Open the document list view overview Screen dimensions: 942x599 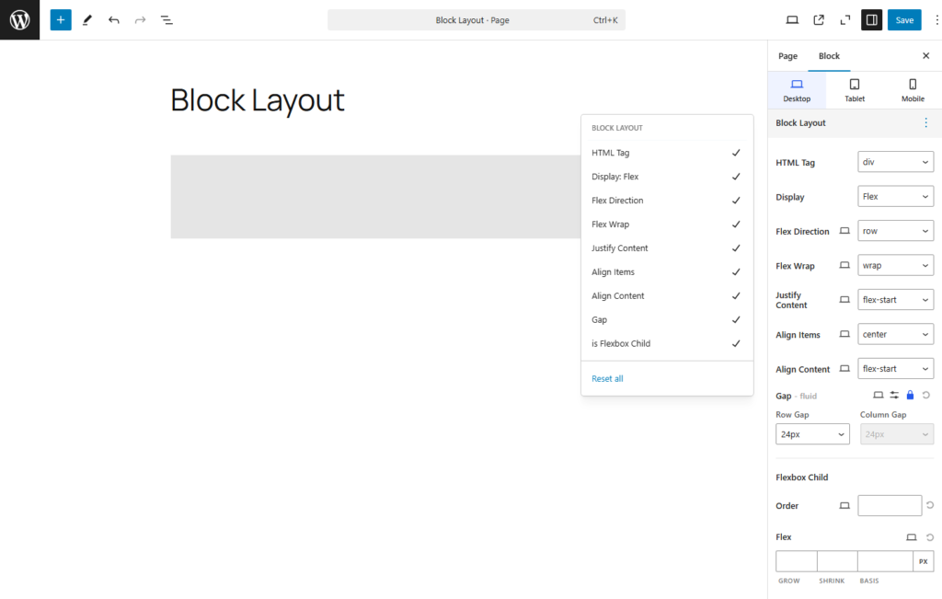pos(167,19)
